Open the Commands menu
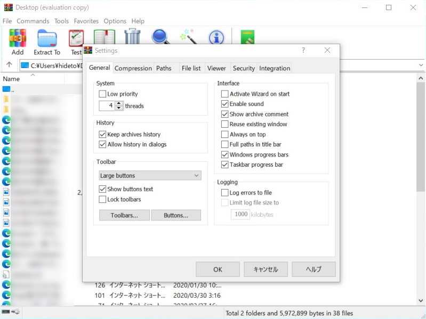 point(33,21)
